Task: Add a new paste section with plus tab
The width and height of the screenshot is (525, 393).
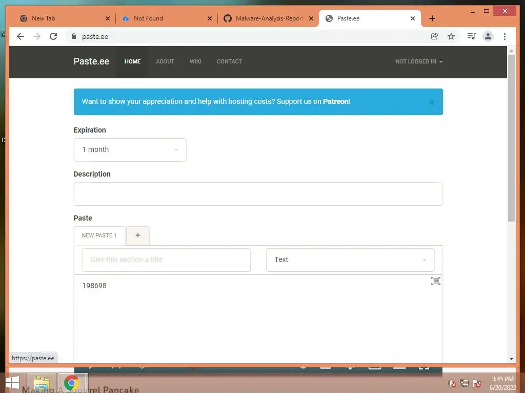Action: (x=138, y=235)
